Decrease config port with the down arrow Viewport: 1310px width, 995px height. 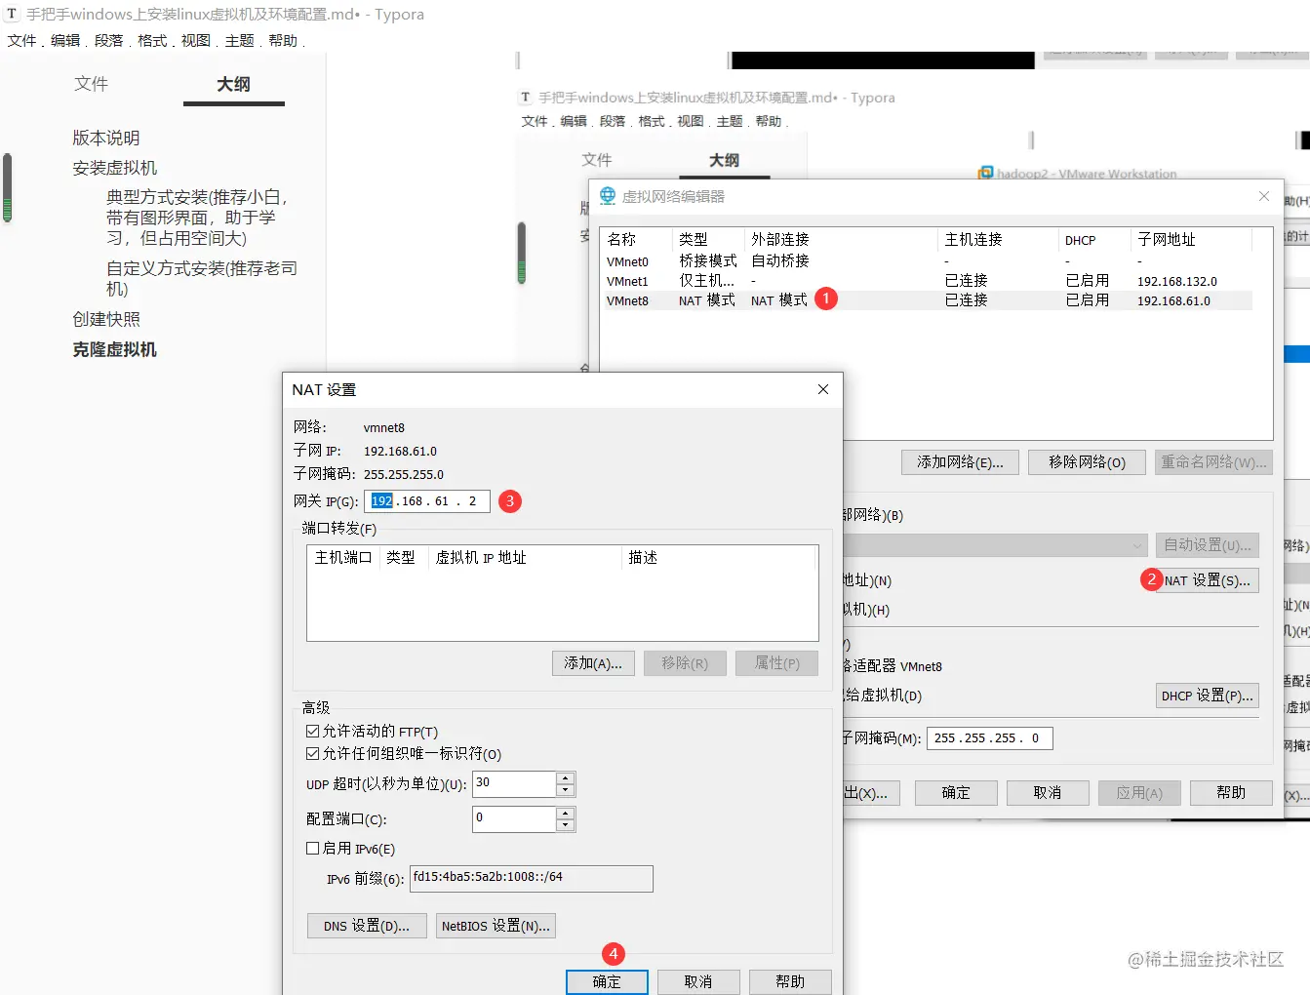pos(565,825)
